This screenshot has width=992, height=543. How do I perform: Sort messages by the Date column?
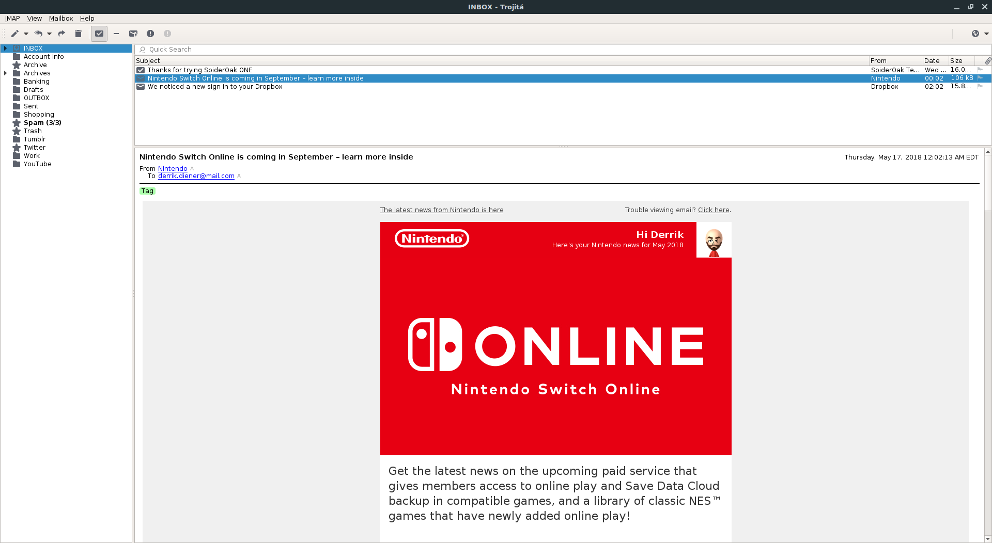pos(935,61)
